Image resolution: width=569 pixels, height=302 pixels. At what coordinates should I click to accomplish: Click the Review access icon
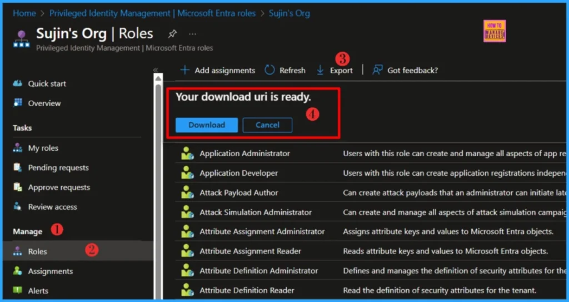click(17, 207)
